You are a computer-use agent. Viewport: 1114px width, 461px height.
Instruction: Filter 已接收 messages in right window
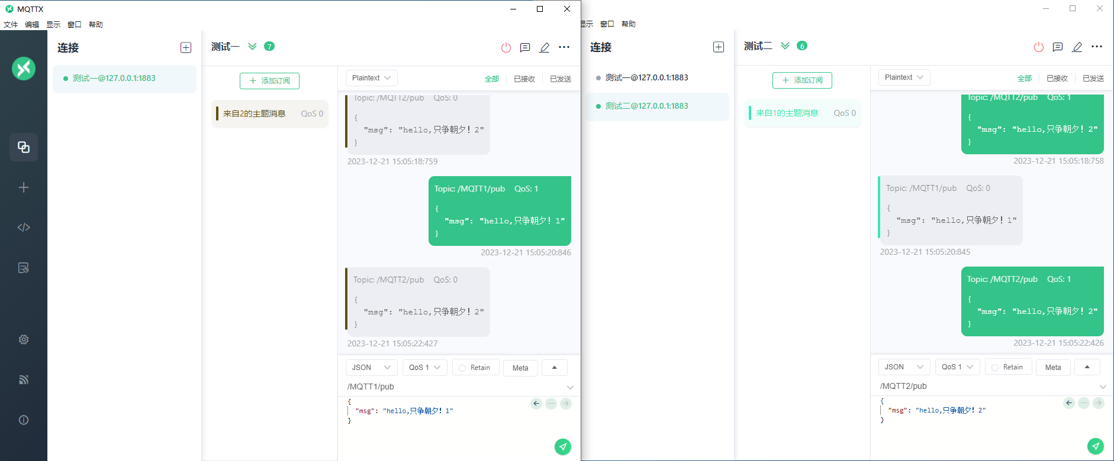tap(1057, 79)
